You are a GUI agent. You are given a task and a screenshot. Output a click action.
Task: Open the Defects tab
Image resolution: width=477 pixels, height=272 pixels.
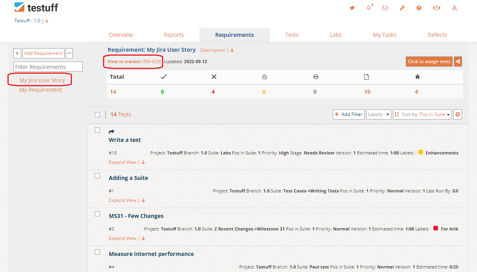coord(437,35)
